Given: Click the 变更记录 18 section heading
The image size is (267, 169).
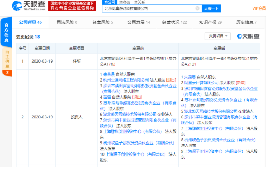Looking at the screenshot, I should 28,37.
